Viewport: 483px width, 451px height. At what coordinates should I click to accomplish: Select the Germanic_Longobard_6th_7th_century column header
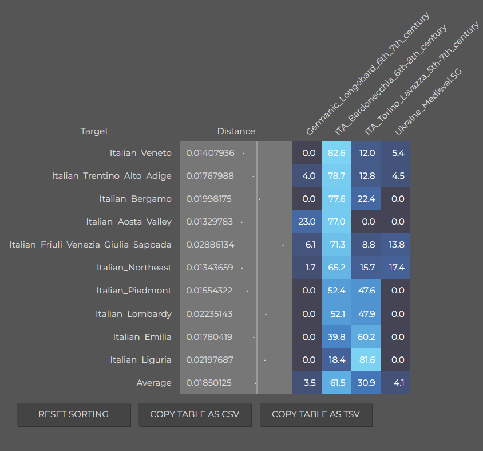click(x=367, y=74)
